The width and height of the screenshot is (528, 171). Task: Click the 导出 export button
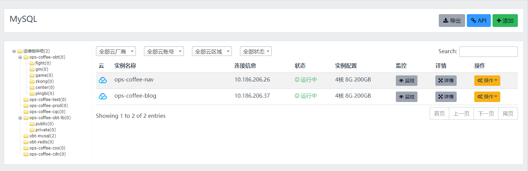click(x=452, y=21)
